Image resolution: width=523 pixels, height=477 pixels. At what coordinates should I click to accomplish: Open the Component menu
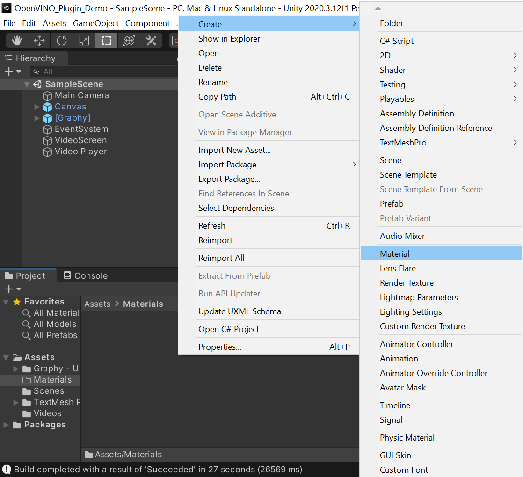pos(147,23)
